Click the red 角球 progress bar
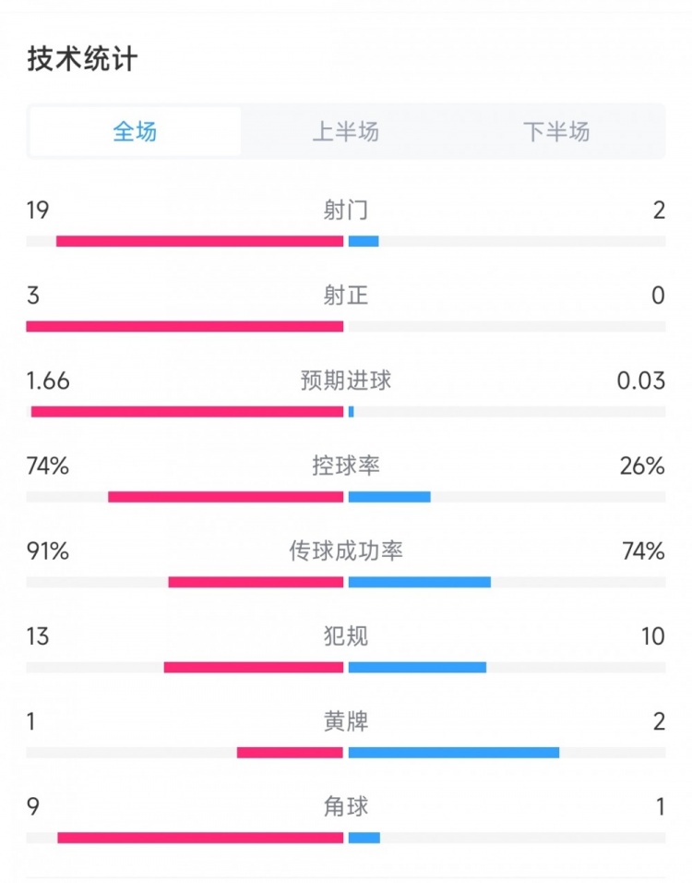Screen dimensions: 692x883 point(200,838)
